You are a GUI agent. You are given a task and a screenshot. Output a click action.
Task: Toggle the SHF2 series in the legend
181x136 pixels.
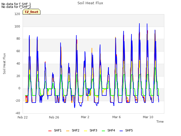coord(73,130)
